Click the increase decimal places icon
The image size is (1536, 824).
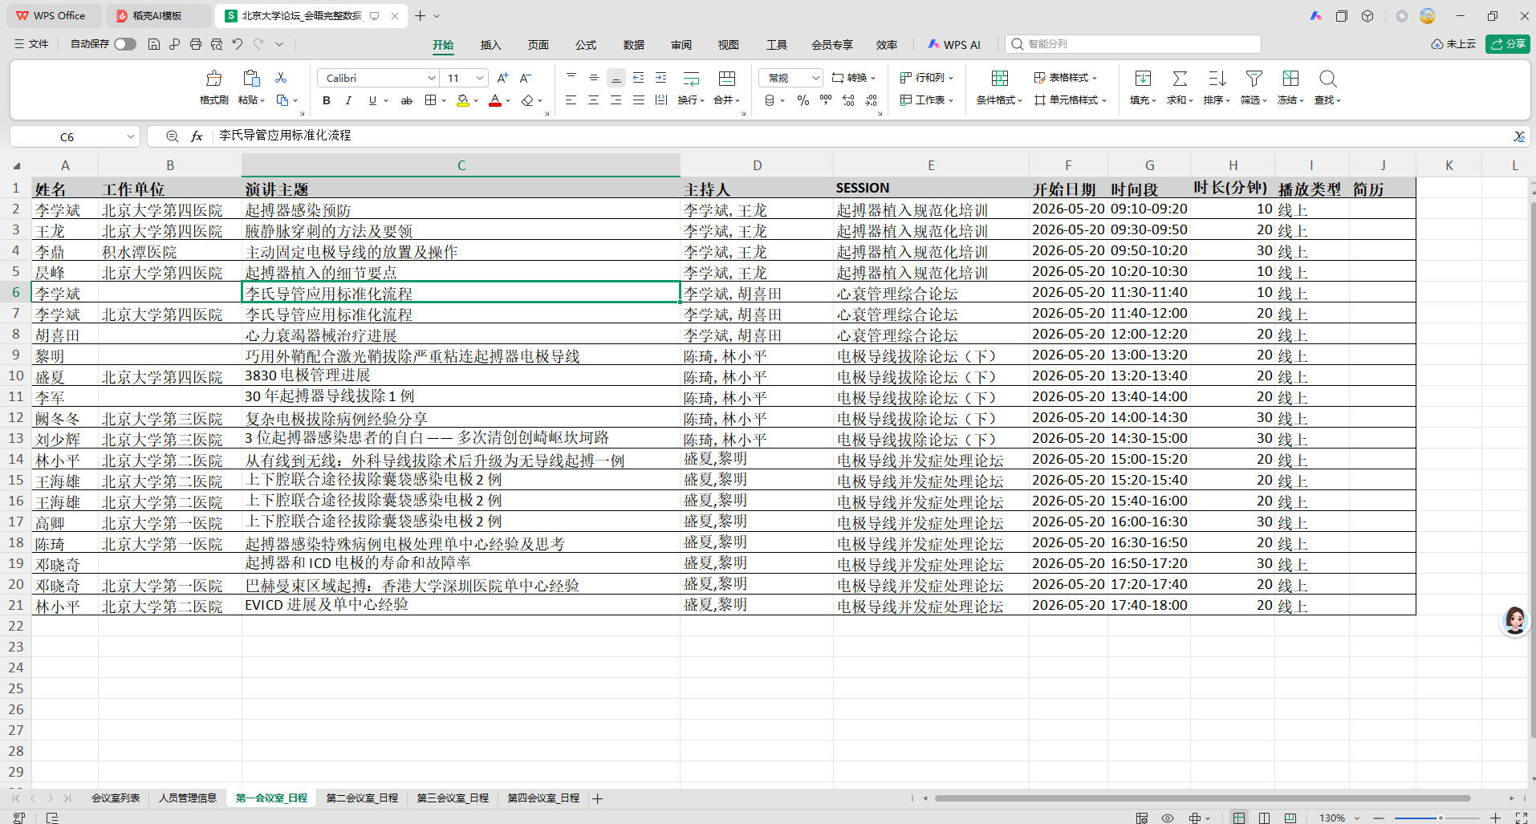pos(848,100)
